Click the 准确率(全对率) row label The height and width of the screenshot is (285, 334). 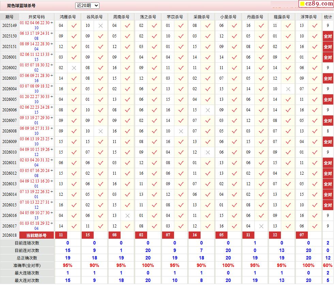point(27,265)
